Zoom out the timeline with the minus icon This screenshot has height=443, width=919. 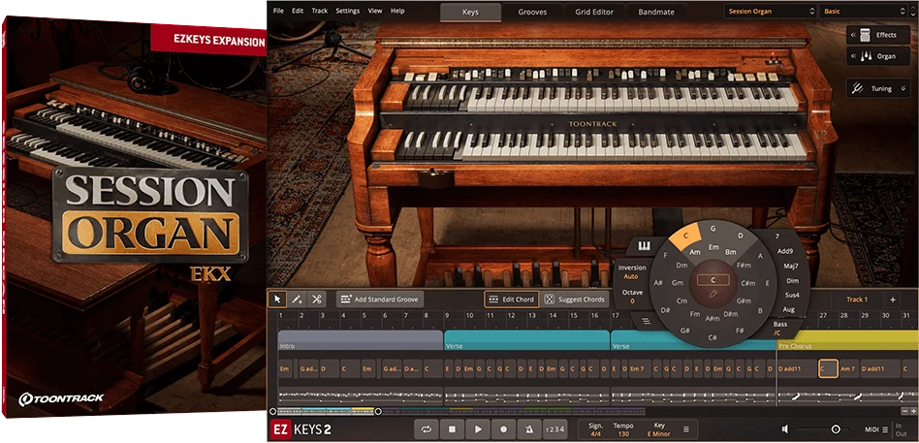click(x=904, y=411)
